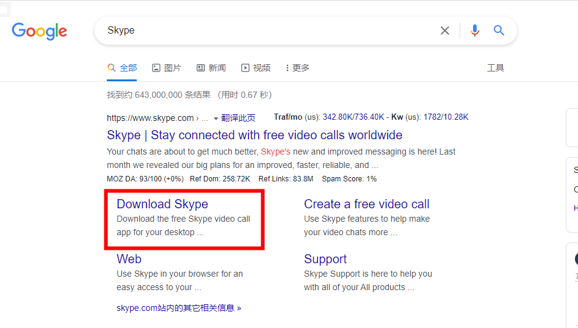Viewport: 578px width, 328px height.
Task: Click 'Download the free Skype video call' description
Action: [183, 225]
